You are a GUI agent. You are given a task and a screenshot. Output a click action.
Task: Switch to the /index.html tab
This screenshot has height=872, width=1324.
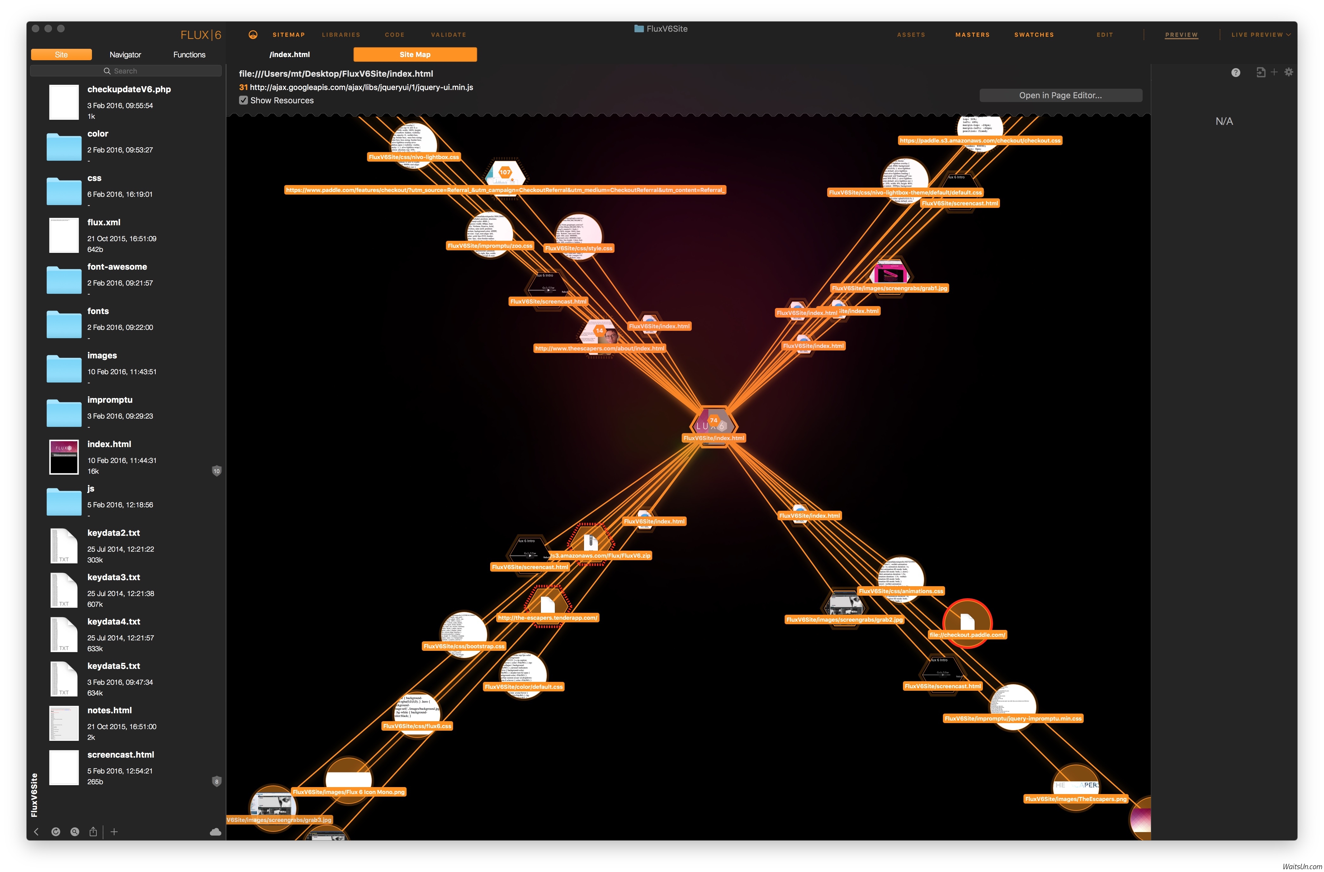[x=290, y=54]
